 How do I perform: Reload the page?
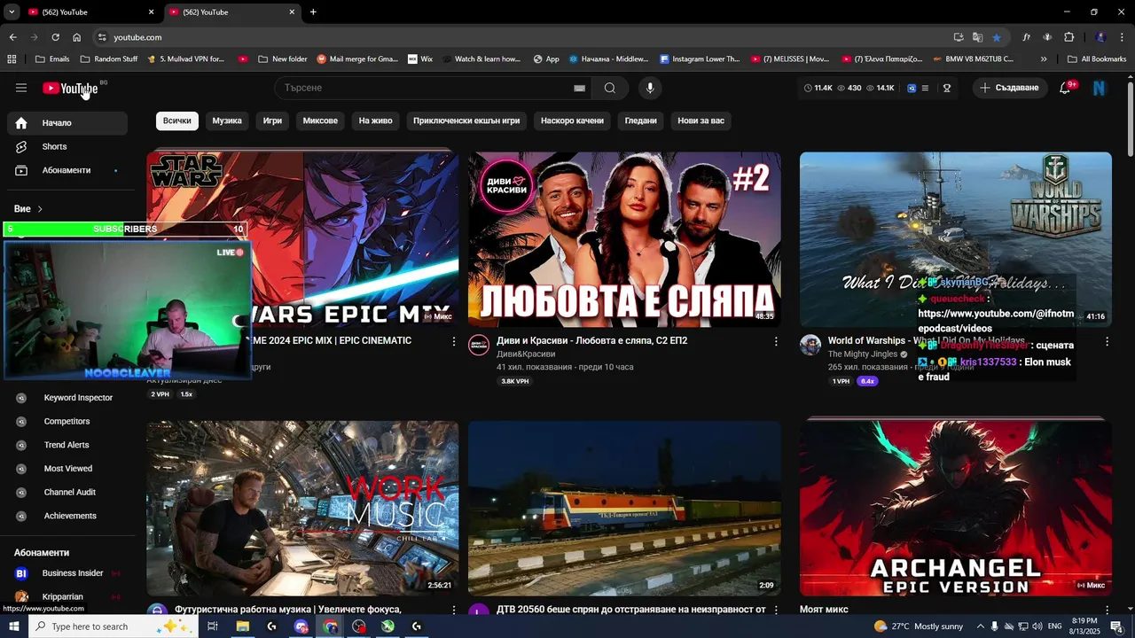[55, 37]
